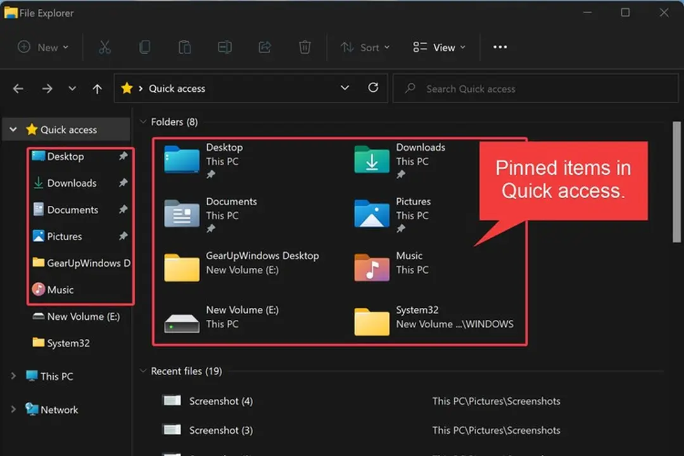
Task: Navigate up one folder level
Action: (96, 88)
